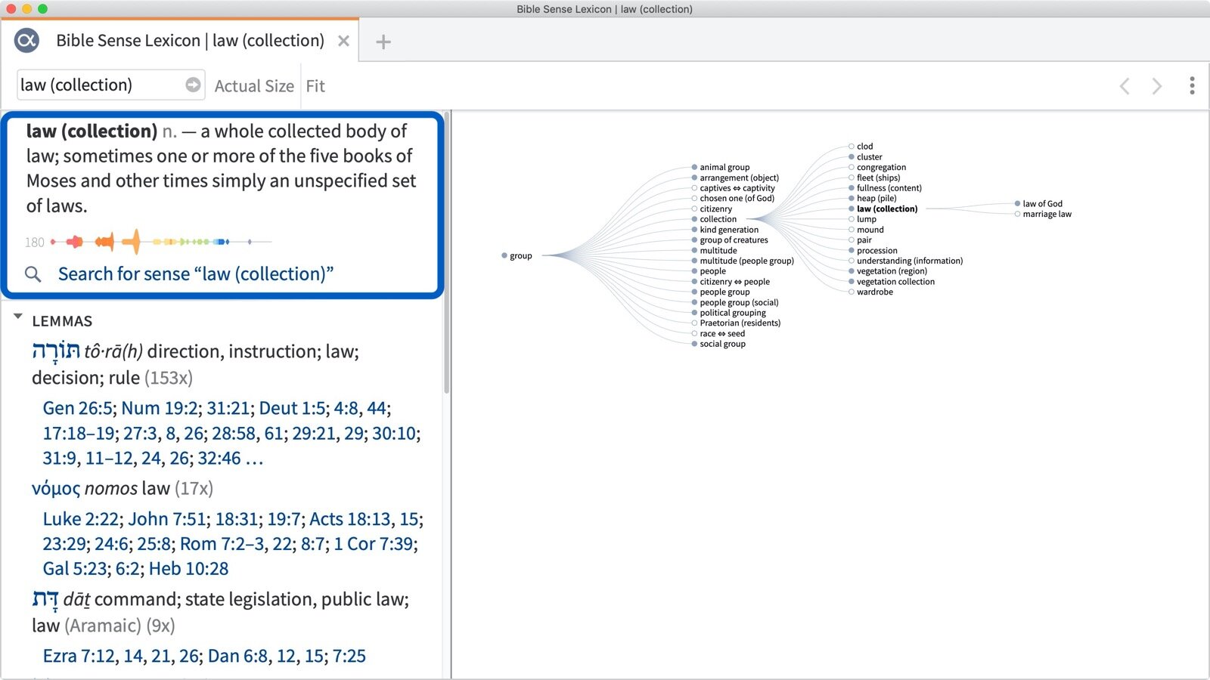Select the "collection" node in the diagram
Viewport: 1210px width, 680px height.
point(714,219)
